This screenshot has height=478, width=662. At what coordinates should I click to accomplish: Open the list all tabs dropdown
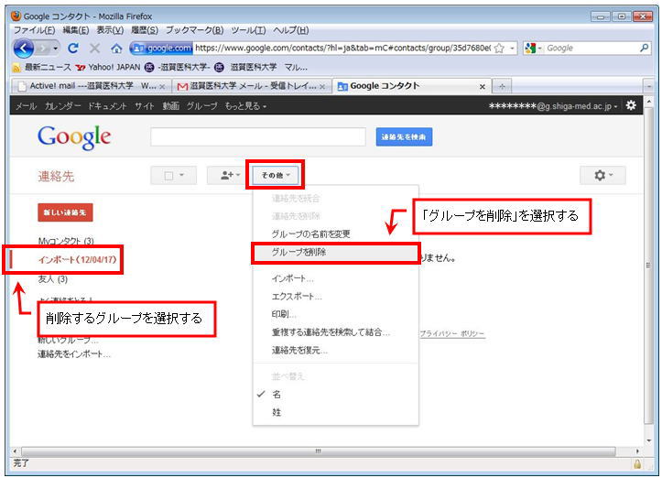649,87
